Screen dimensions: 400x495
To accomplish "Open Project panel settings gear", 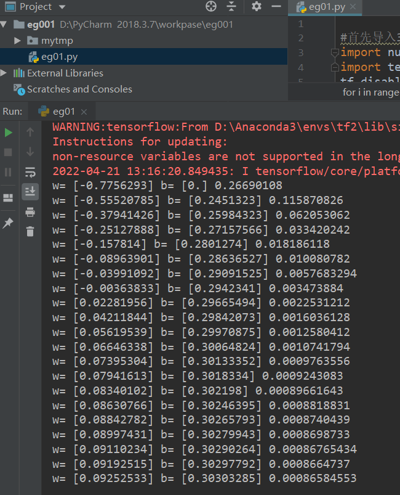I will click(x=257, y=6).
